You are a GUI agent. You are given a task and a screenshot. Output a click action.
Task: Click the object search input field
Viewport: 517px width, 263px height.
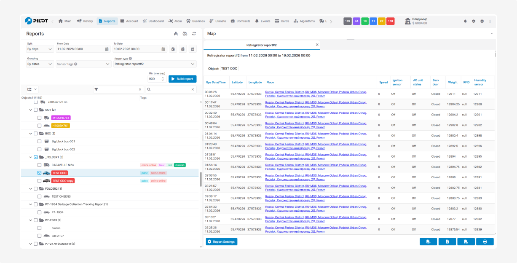click(171, 89)
